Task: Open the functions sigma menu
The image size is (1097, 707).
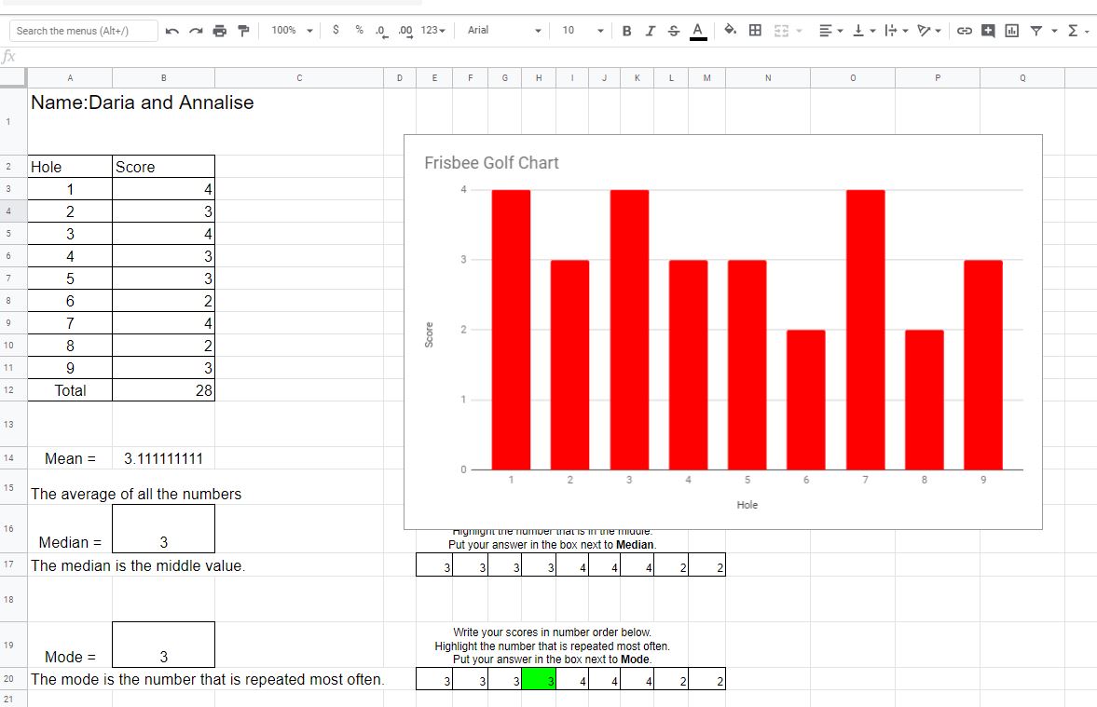Action: tap(1078, 31)
